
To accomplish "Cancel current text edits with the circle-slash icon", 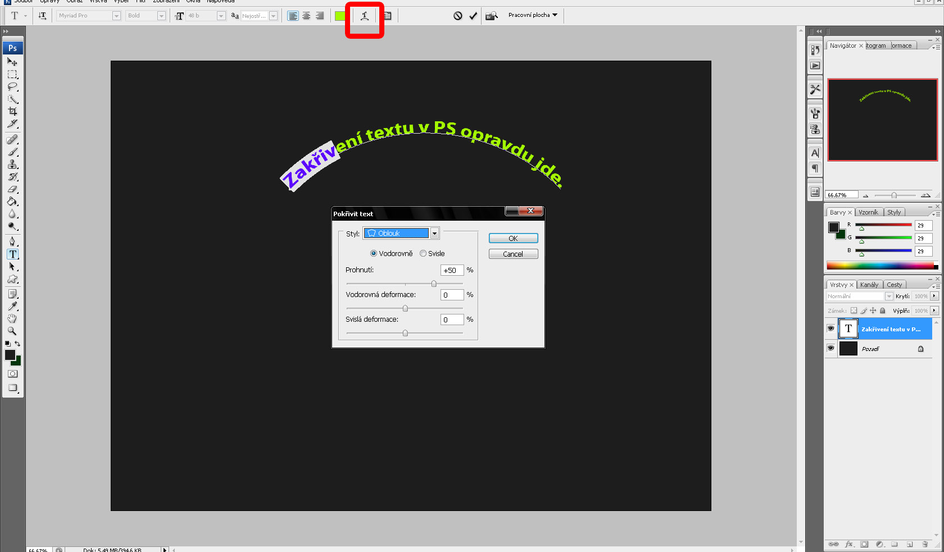I will pyautogui.click(x=458, y=16).
